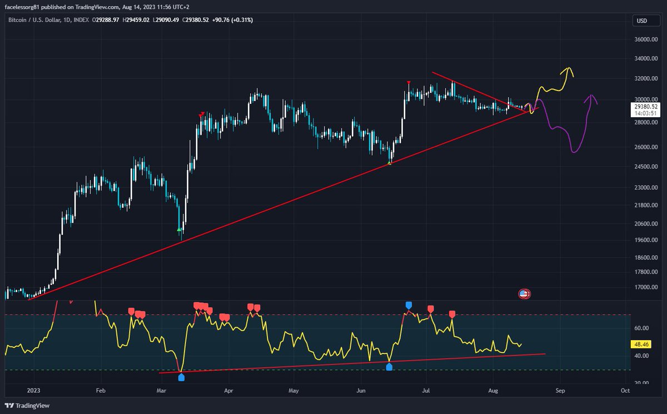The width and height of the screenshot is (667, 414).
Task: Click the 2023 label on time axis
Action: coord(34,391)
